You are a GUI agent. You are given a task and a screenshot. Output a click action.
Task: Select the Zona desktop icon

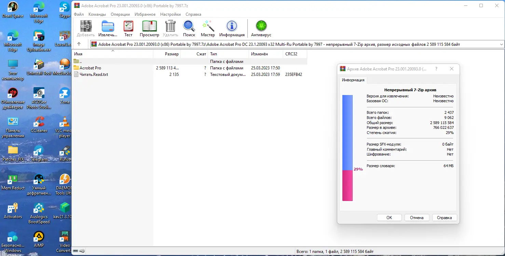click(x=65, y=96)
